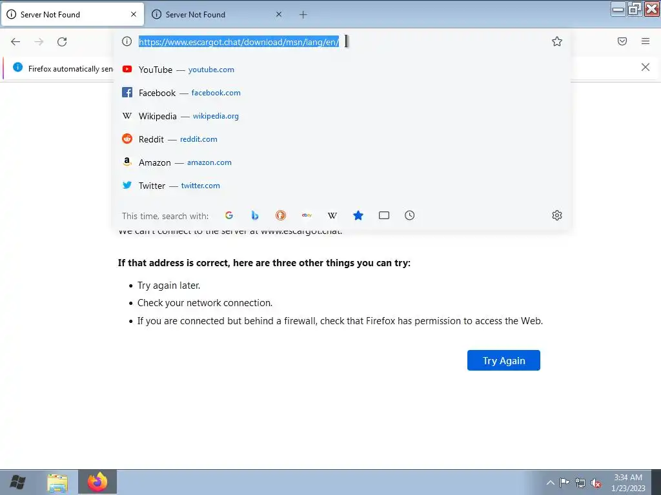
Task: Open search settings gear icon
Action: tap(557, 215)
